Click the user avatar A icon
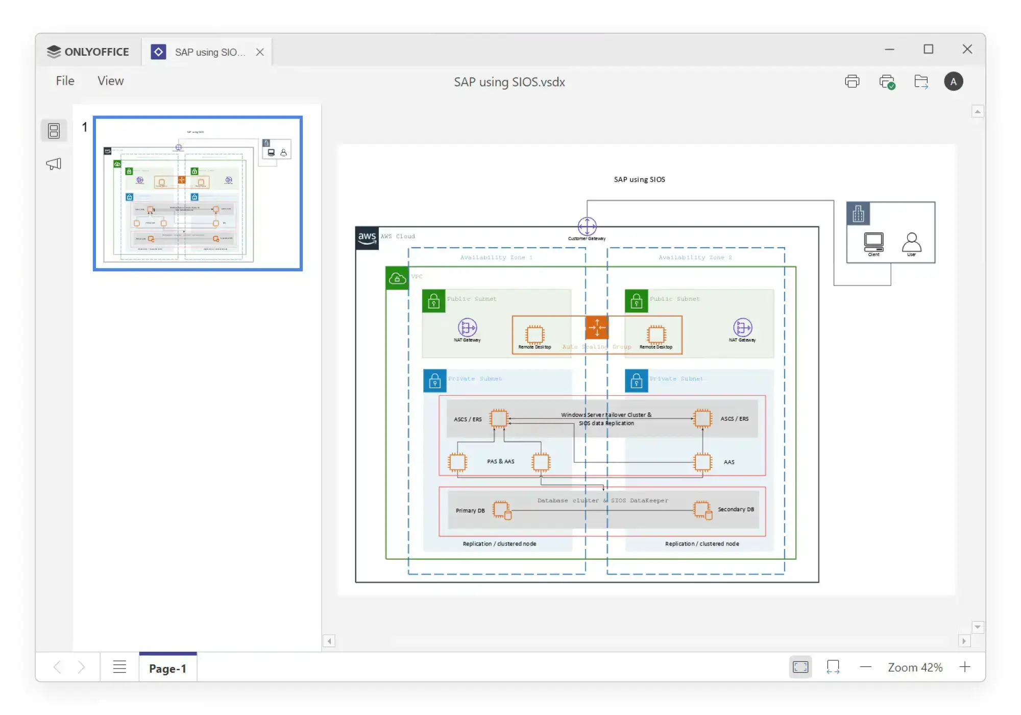This screenshot has height=715, width=1021. tap(953, 82)
